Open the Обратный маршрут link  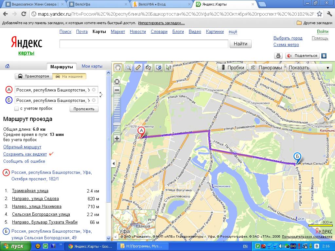click(22, 147)
